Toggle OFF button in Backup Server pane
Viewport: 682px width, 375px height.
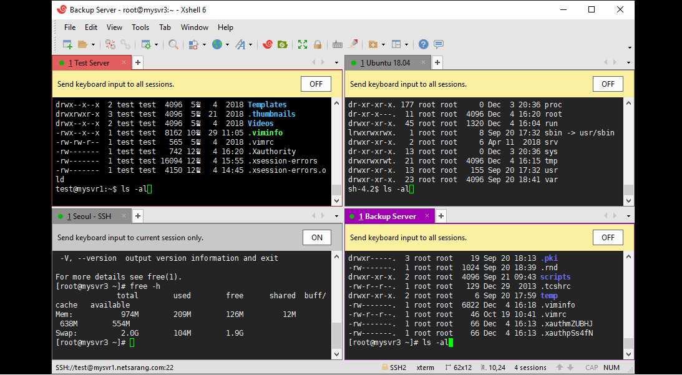coord(608,237)
